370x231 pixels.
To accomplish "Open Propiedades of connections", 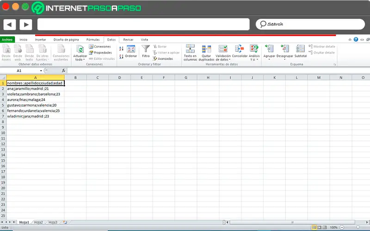I will point(100,53).
